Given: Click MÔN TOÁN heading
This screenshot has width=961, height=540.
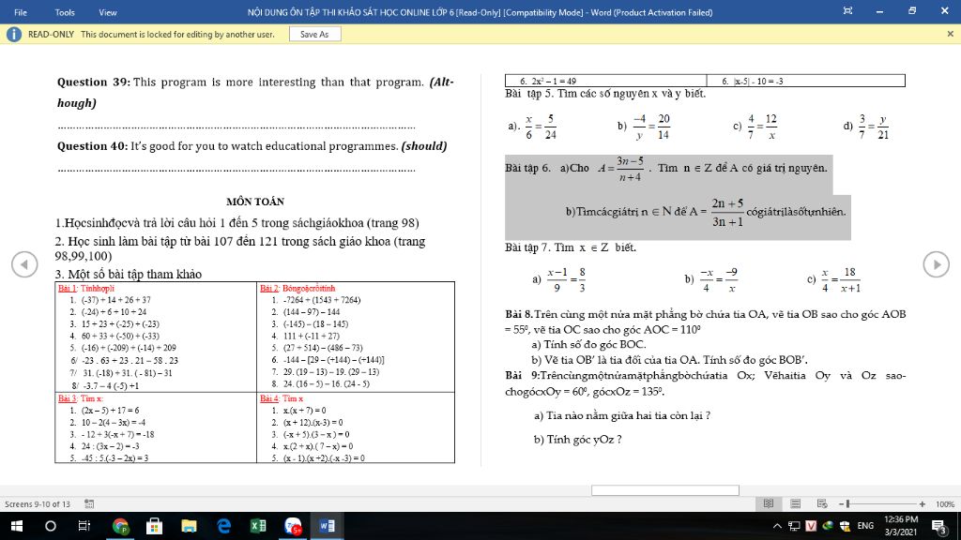Looking at the screenshot, I should point(255,202).
